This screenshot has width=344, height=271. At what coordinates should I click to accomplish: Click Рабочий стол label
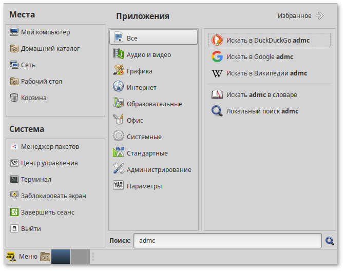click(42, 82)
